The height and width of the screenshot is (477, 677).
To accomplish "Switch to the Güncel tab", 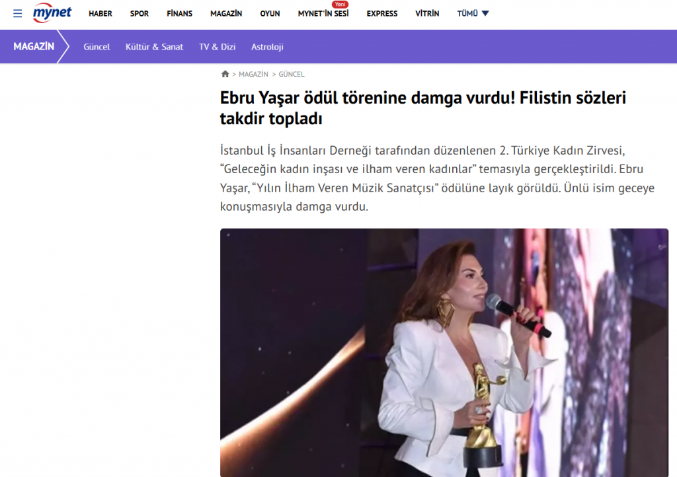I will tap(97, 47).
